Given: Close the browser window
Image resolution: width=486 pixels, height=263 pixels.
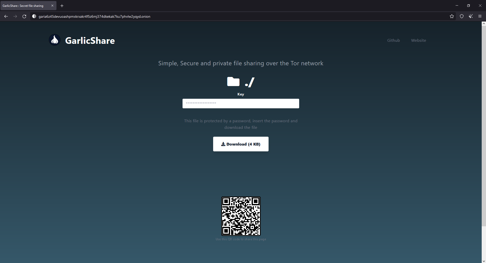Looking at the screenshot, I should point(480,6).
